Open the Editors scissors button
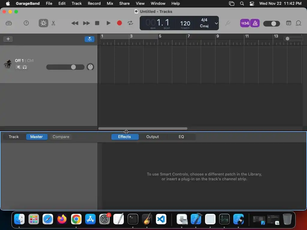Image resolution: width=307 pixels, height=230 pixels. pos(53,23)
